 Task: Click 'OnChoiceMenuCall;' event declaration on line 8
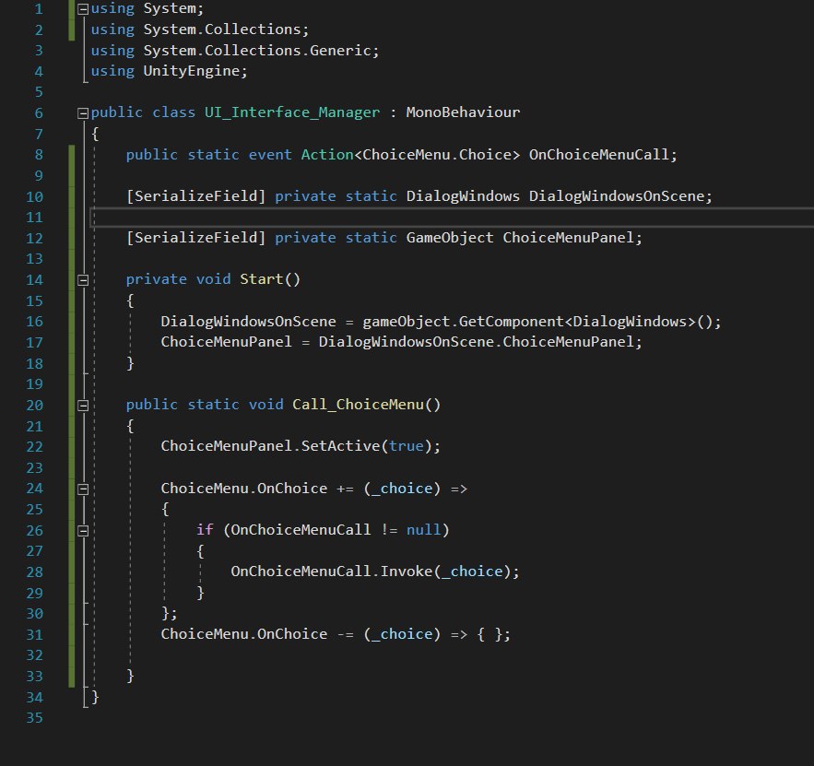[603, 155]
